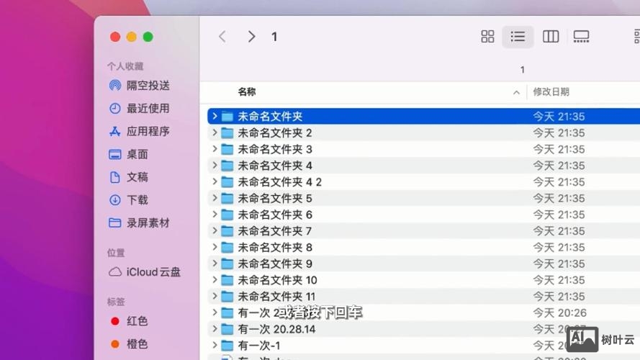Click the window title 1 in toolbar
The image size is (640, 360).
coord(274,37)
